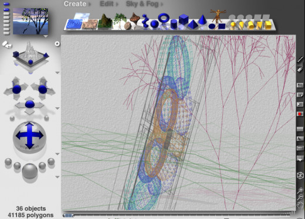Switch to the Sky & Fog palette
305x219 pixels.
142,4
